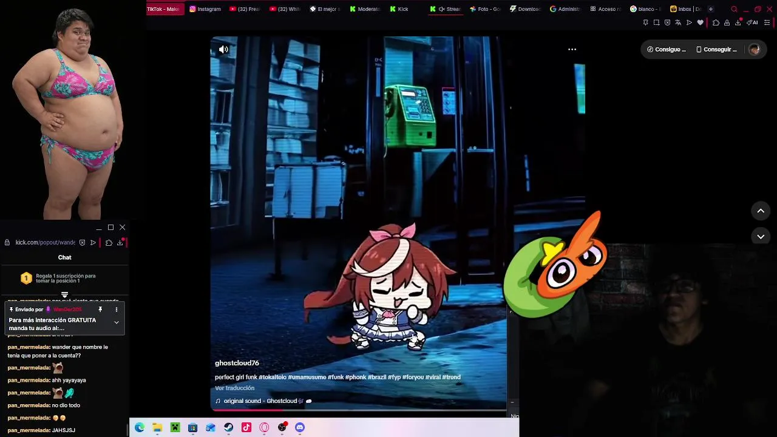Open Minecraft from taskbar
The image size is (777, 437).
[x=175, y=427]
